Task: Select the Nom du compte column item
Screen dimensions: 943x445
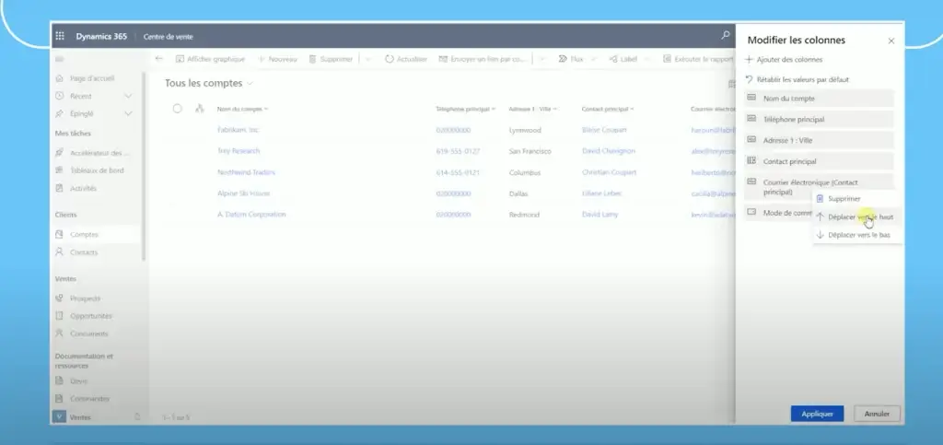Action: (x=819, y=98)
